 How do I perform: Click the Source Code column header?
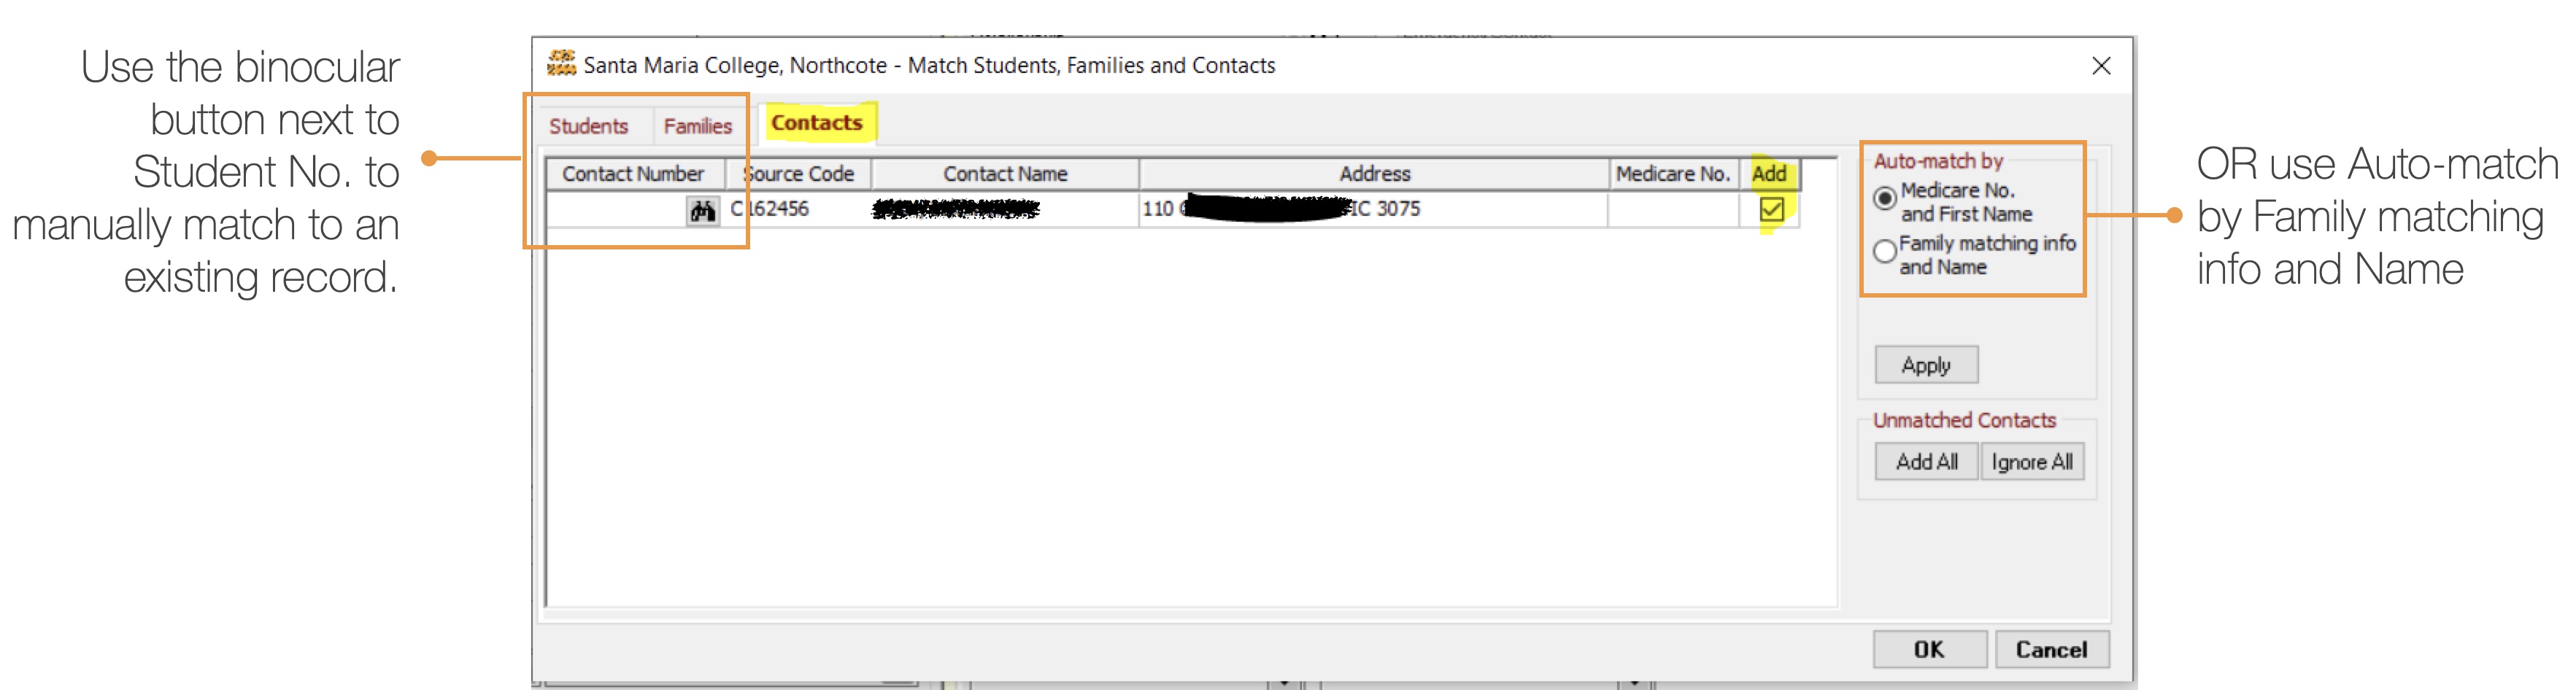(x=800, y=174)
